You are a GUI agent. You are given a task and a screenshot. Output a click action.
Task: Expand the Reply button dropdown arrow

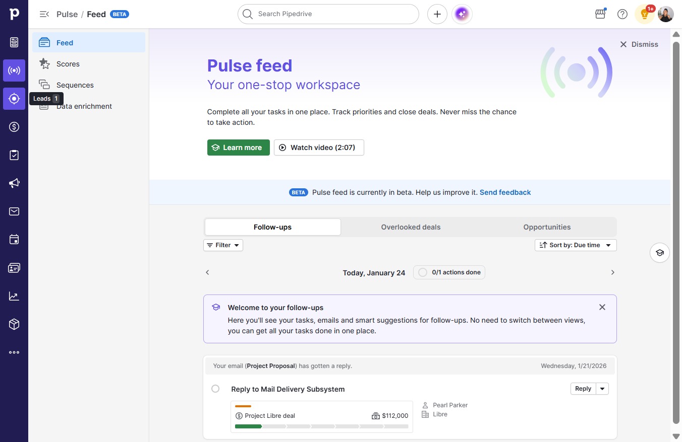602,389
